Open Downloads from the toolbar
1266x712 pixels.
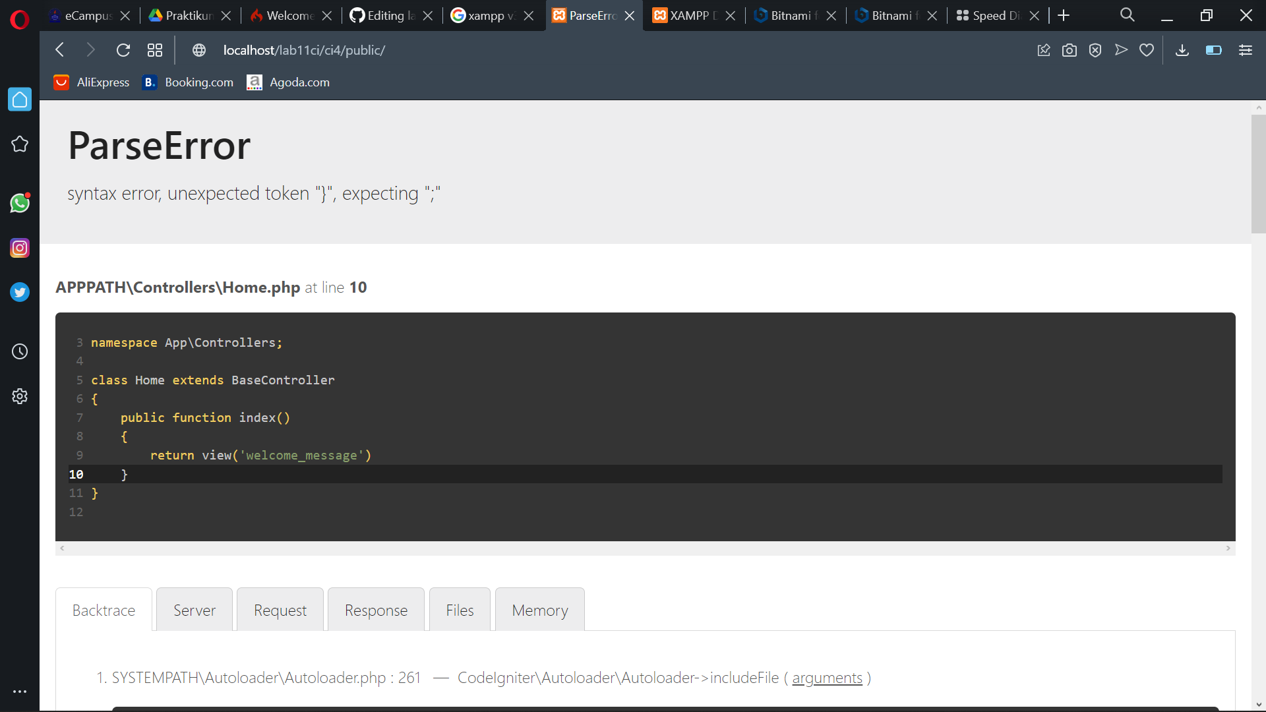1182,50
